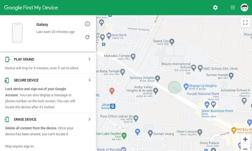Expand the Secure Device chevron

point(89,80)
